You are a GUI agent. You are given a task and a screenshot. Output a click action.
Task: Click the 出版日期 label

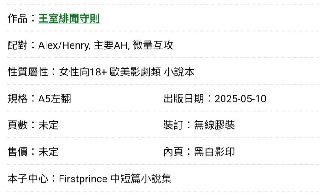(184, 99)
